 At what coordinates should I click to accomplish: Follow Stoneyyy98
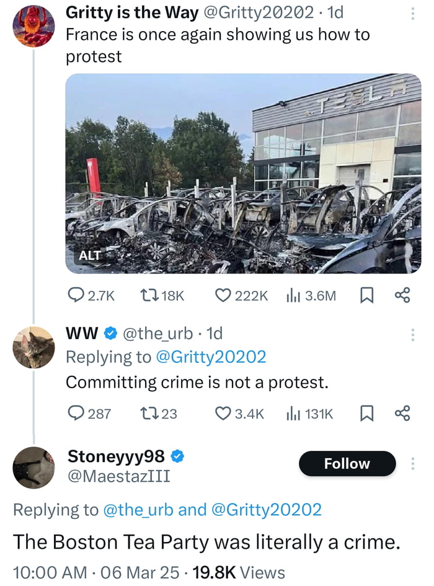347,464
